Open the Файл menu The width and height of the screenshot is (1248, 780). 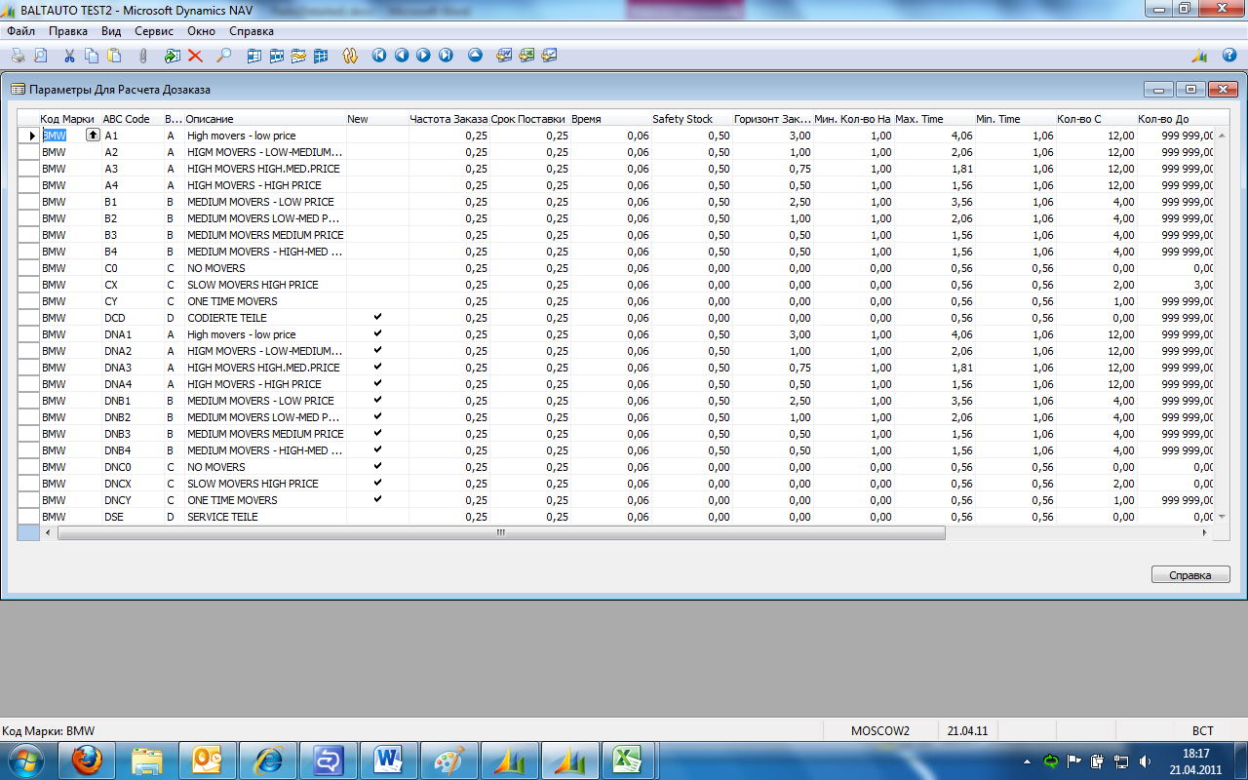tap(20, 31)
